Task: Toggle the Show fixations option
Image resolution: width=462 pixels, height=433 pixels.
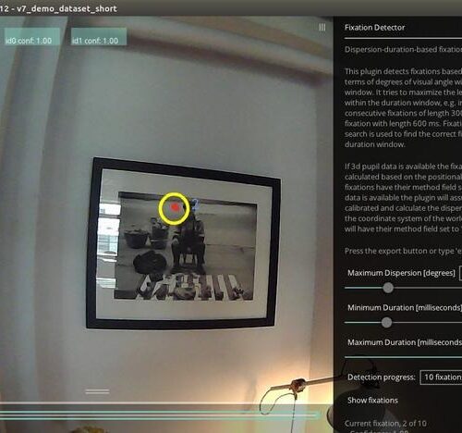Action: (372, 401)
